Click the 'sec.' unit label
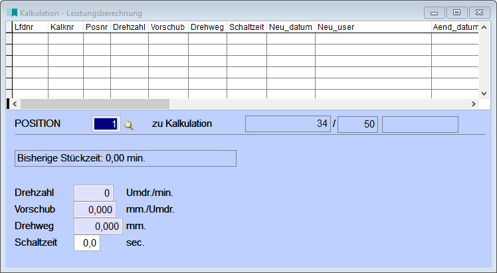Viewport: 497px width, 273px height. [136, 242]
